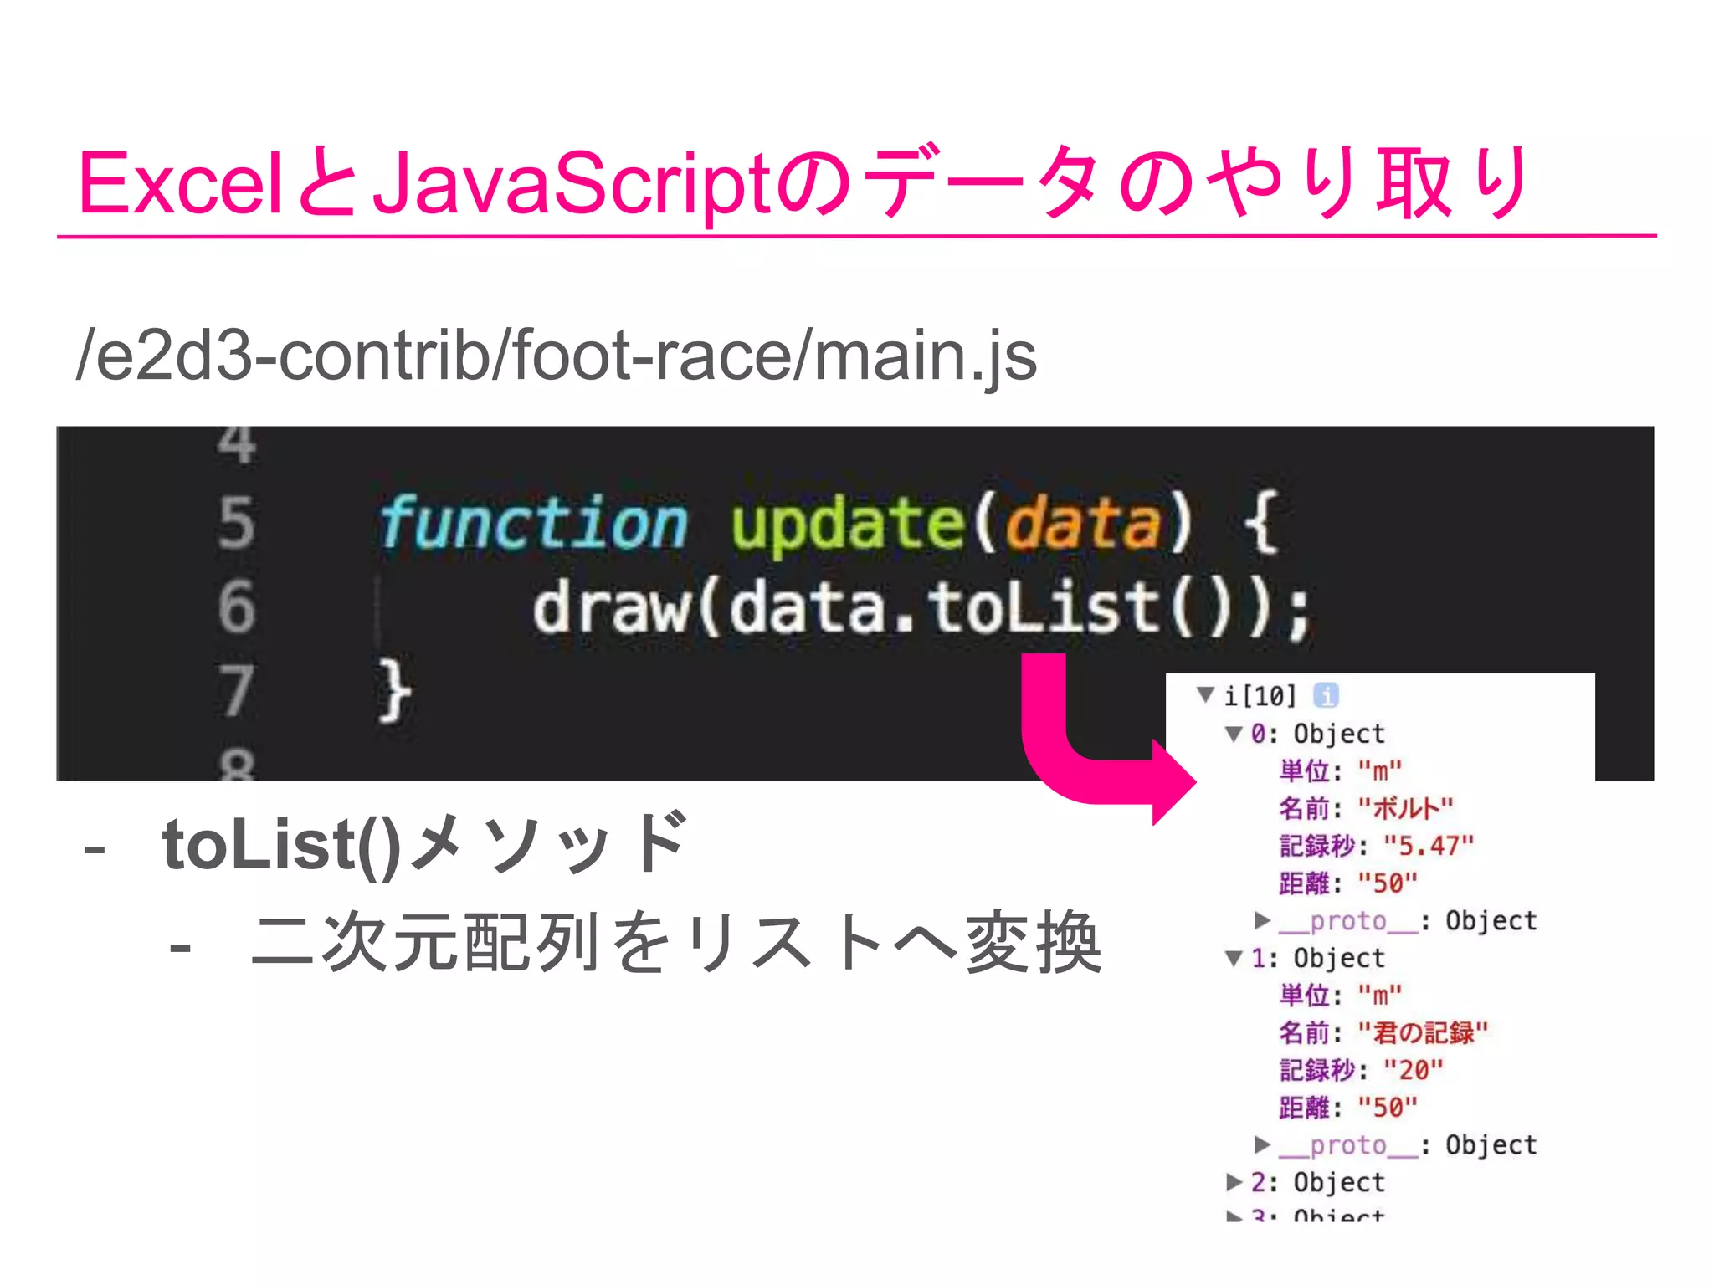Collapse the i[10] array node
1714x1285 pixels.
(1206, 694)
